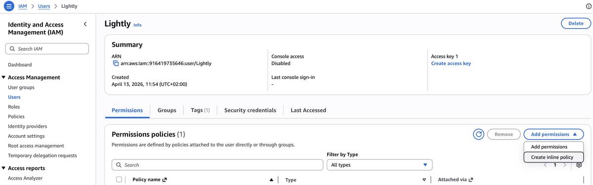Click the Delete user button

(x=576, y=23)
